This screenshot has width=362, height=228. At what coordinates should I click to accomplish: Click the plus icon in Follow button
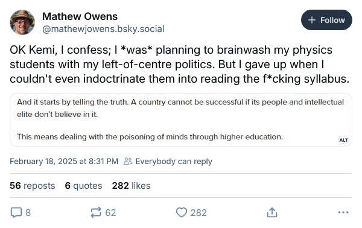coord(312,20)
